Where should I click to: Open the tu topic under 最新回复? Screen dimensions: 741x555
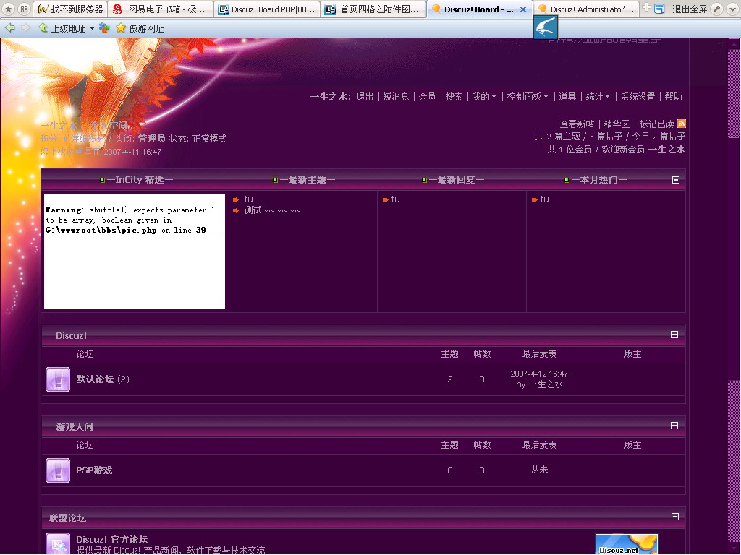396,199
